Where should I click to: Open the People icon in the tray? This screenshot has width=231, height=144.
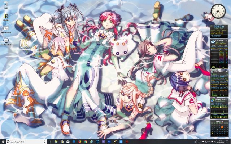pyautogui.click(x=196, y=141)
